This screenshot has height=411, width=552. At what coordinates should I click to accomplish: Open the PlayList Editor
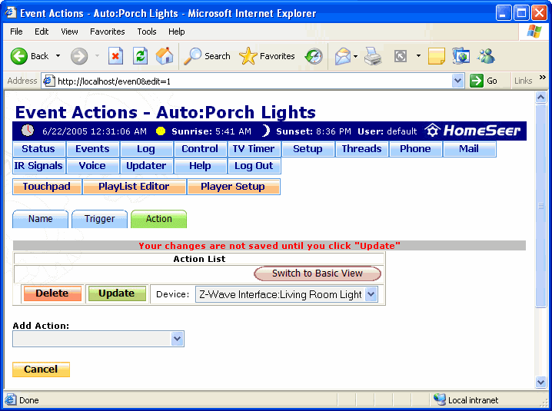click(x=134, y=187)
